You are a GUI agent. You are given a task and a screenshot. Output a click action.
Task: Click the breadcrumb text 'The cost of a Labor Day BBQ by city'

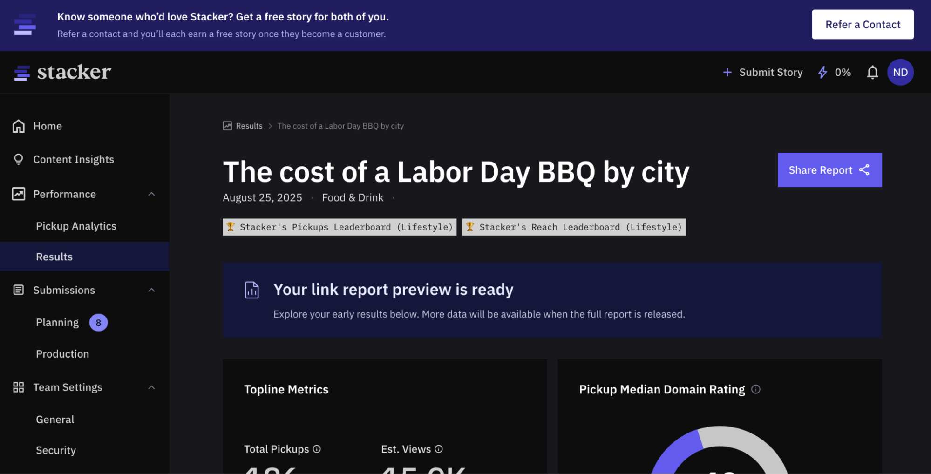coord(340,126)
